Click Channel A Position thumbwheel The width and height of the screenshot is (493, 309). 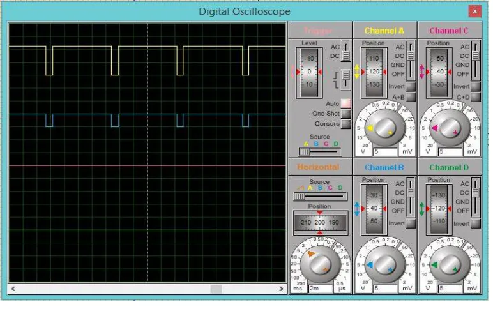374,72
